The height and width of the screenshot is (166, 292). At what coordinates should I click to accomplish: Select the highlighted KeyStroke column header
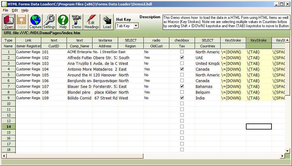[x=259, y=40]
